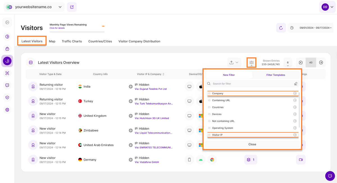Switch to Filter Templates tab
Image resolution: width=337 pixels, height=183 pixels.
tap(275, 75)
